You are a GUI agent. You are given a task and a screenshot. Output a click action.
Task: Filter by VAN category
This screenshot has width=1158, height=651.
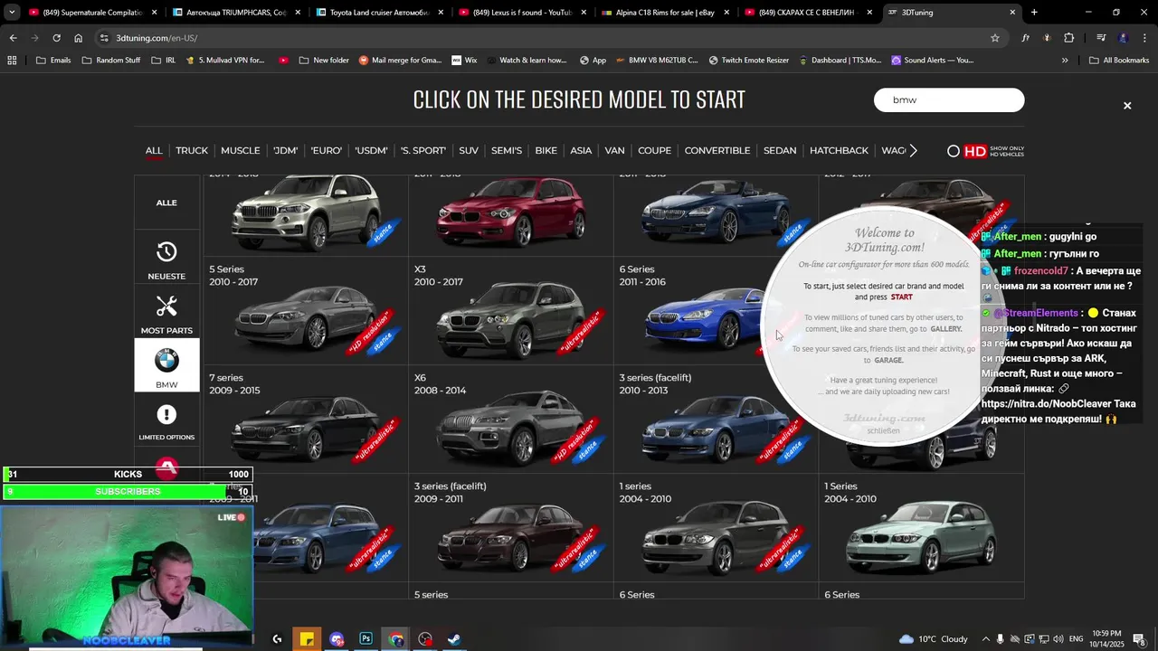(615, 151)
